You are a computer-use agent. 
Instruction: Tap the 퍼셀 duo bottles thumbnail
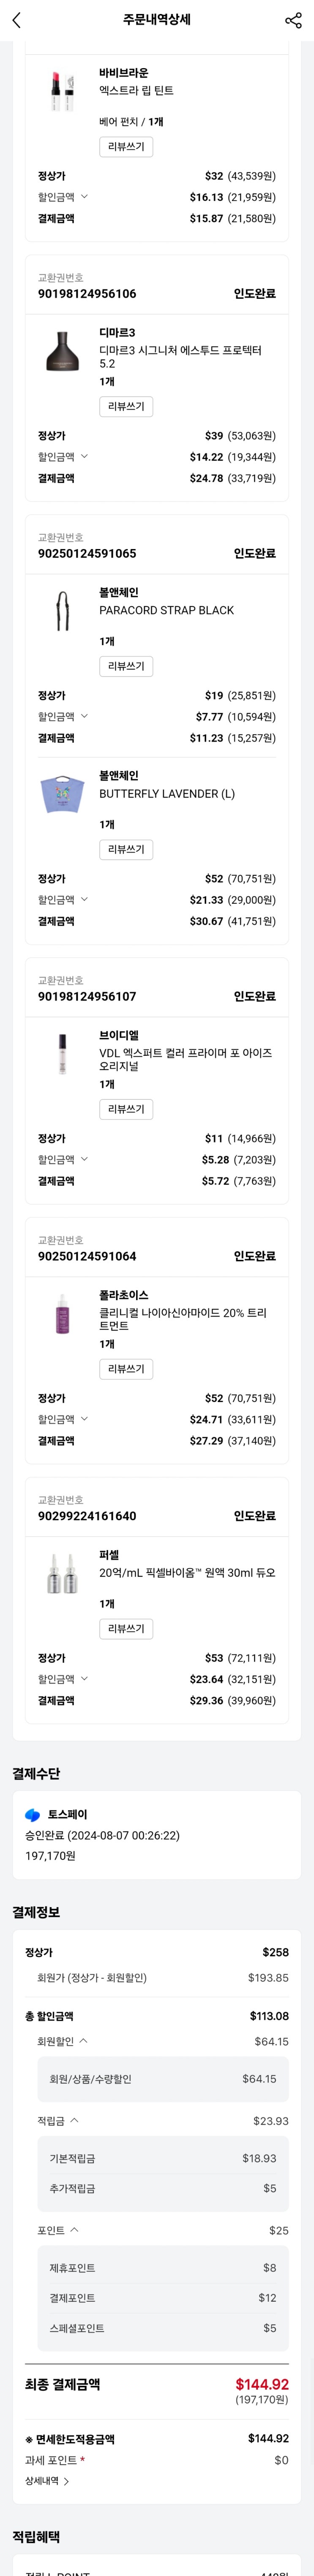click(x=62, y=1574)
